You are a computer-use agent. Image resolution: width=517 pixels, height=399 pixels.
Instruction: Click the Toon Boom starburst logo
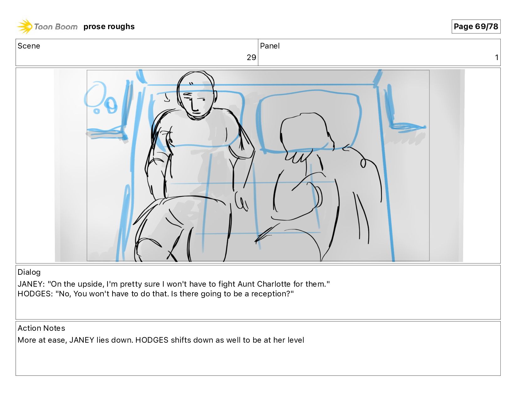tap(24, 26)
